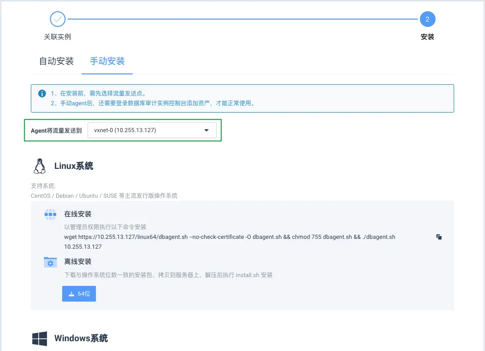The width and height of the screenshot is (485, 351).
Task: Switch to the 自动安装 tab
Action: (56, 61)
